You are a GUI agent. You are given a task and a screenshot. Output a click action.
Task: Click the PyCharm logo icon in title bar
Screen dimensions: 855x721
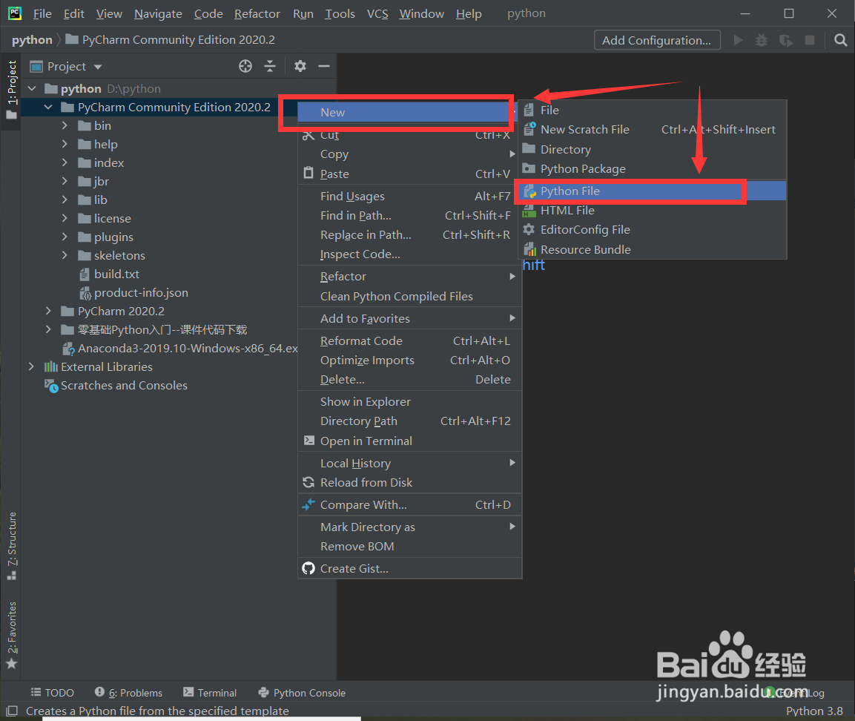15,13
